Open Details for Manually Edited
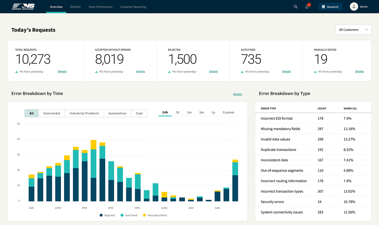This screenshot has width=379, height=225. point(359,72)
